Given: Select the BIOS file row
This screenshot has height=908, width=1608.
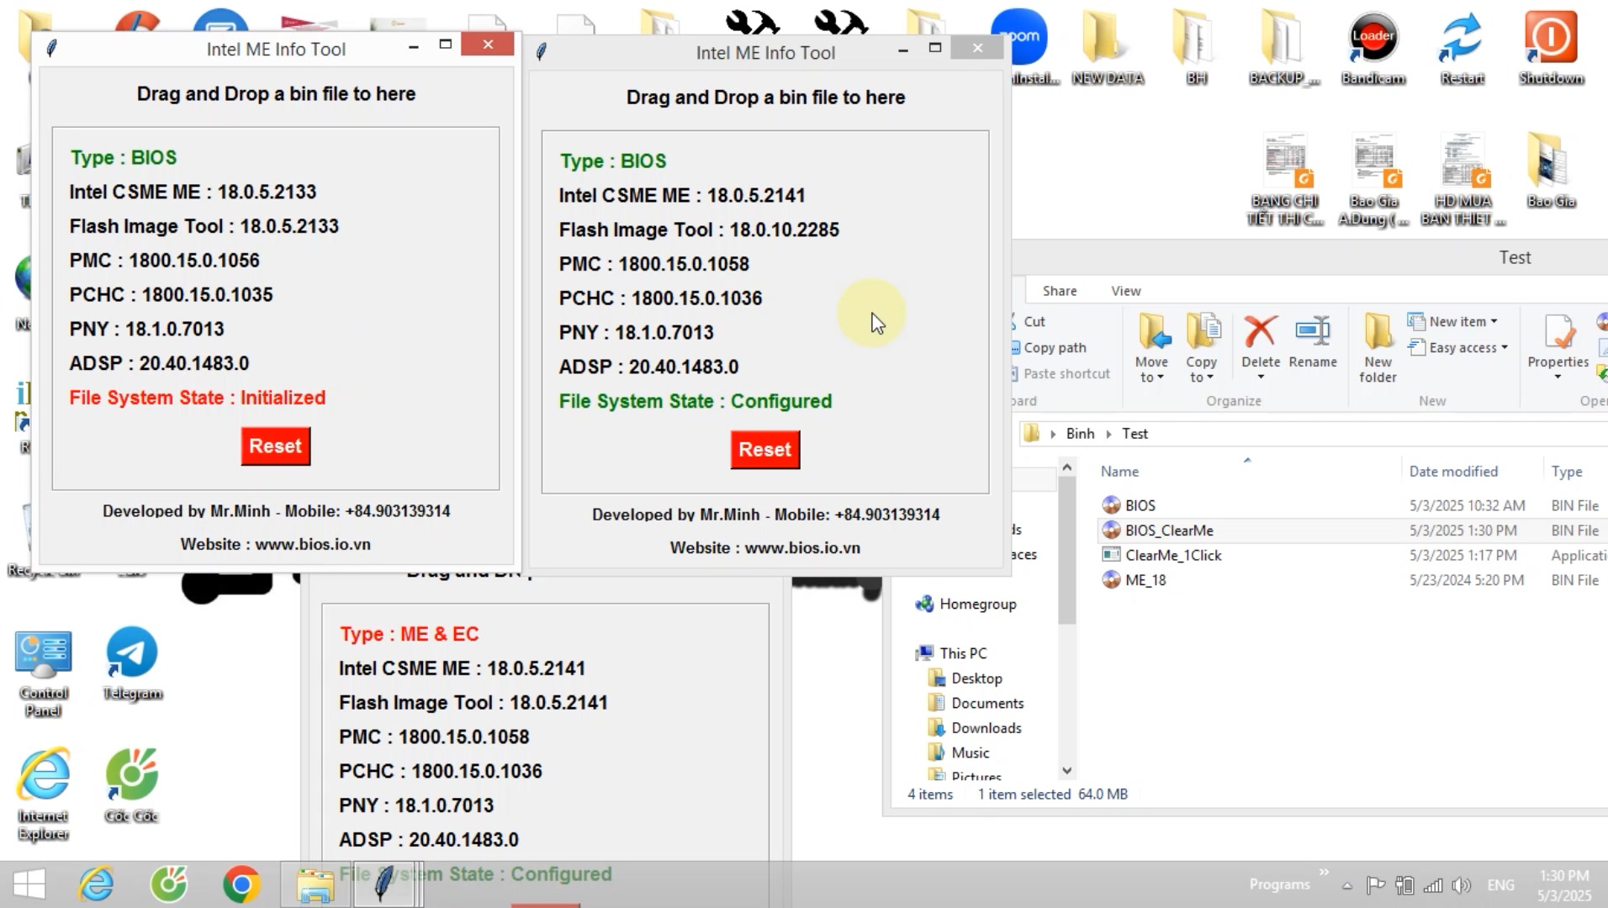Looking at the screenshot, I should 1352,505.
